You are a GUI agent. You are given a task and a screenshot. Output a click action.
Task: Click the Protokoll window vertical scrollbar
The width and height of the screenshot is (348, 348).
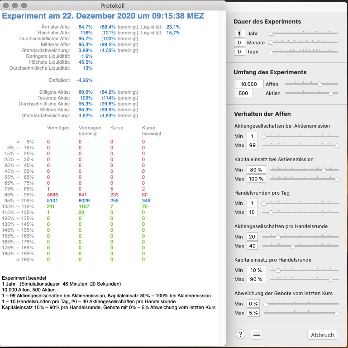222,177
